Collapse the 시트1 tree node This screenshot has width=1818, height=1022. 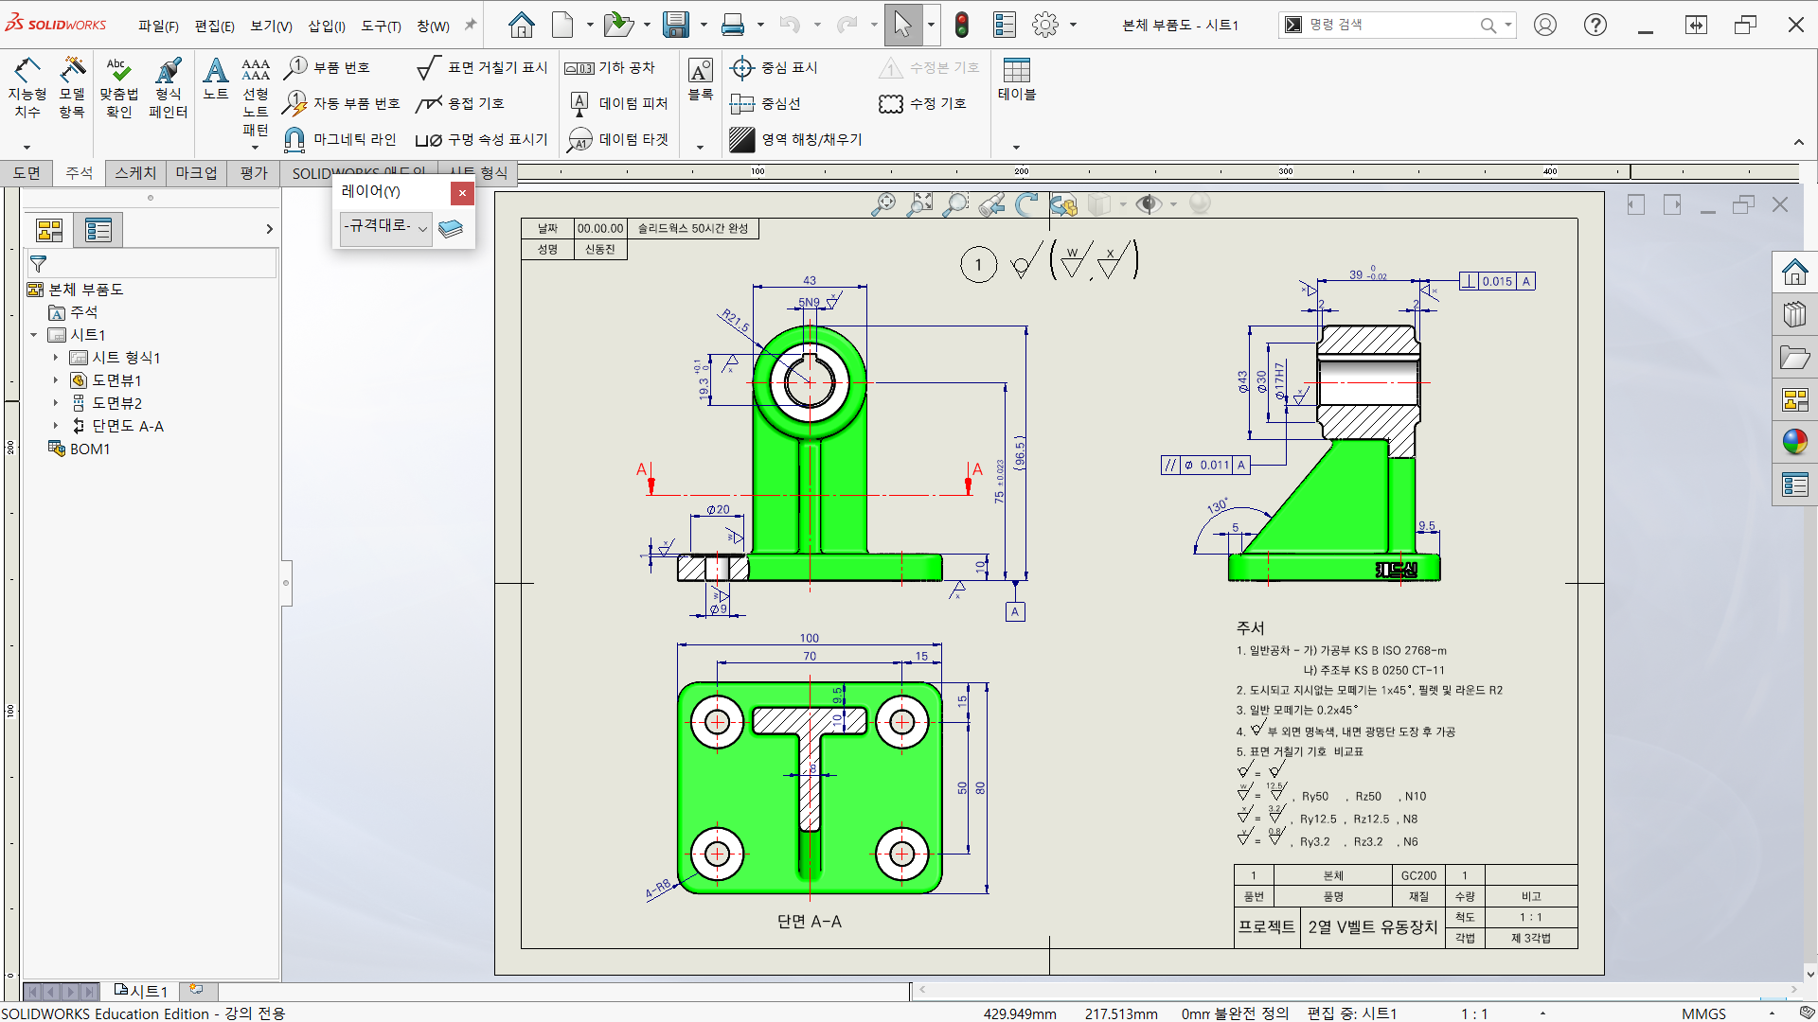(34, 335)
